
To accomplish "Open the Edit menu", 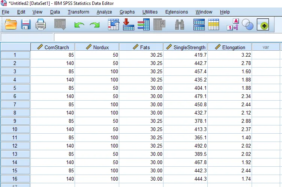I will point(21,12).
